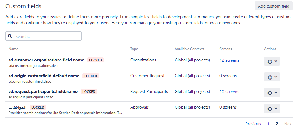Click LOCKED badge on sd.origin.customfield row
Viewport: 297px width, 134px height.
pos(91,76)
